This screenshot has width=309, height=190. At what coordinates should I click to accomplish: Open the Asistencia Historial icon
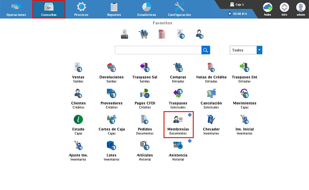pyautogui.click(x=178, y=146)
